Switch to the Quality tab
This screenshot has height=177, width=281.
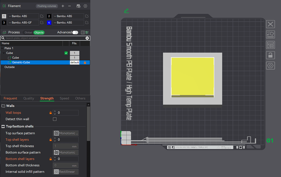[x=29, y=99]
